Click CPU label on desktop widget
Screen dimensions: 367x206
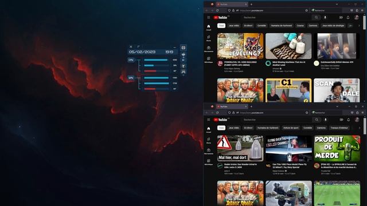point(131,60)
